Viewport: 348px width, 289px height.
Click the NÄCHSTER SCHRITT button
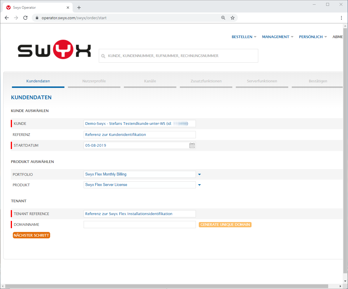[31, 235]
